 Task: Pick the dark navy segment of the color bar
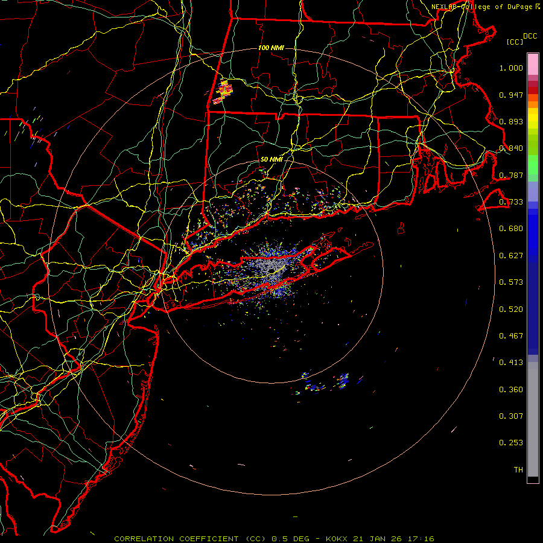pos(533,308)
